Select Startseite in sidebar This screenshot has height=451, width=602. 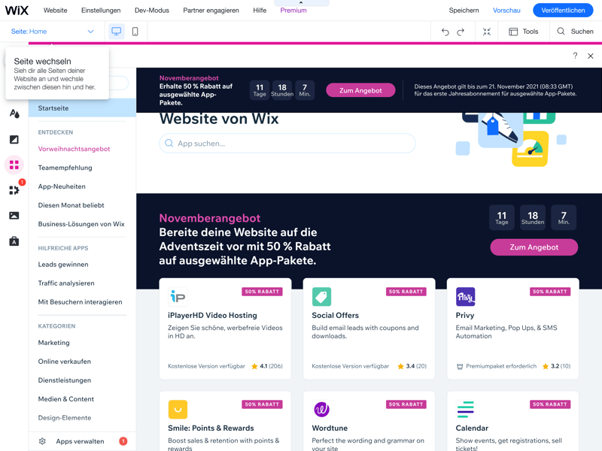click(x=82, y=108)
